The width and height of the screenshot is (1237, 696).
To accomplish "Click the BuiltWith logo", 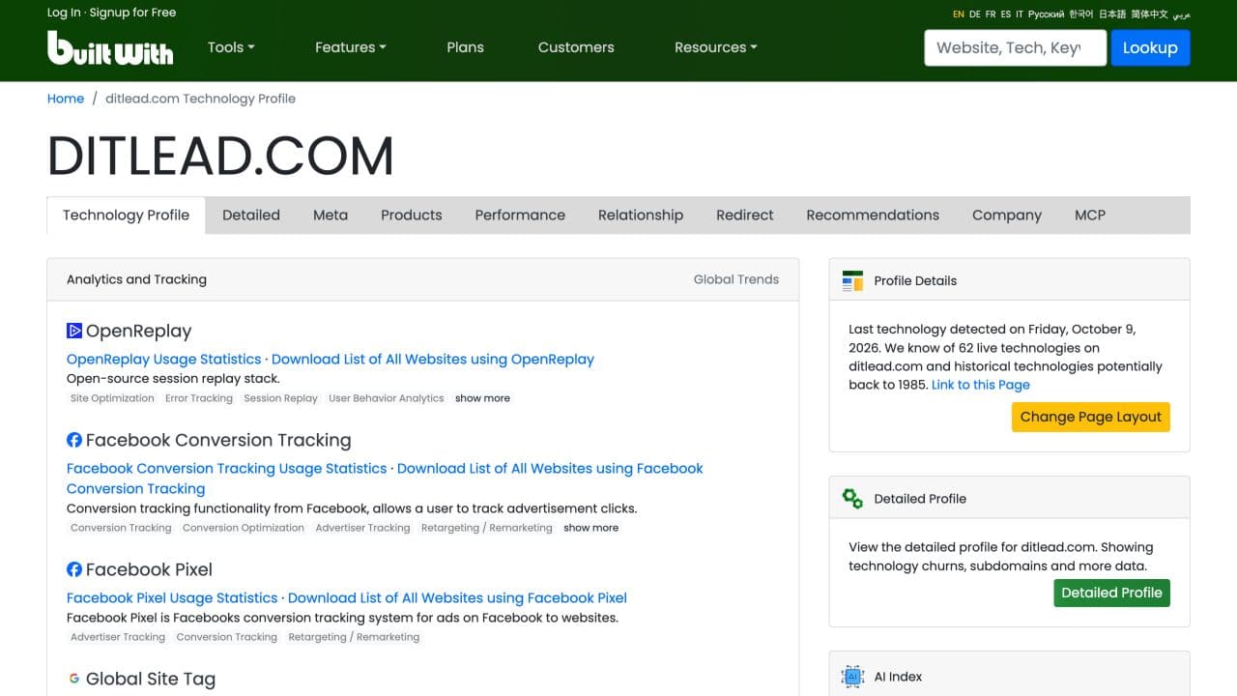I will click(x=110, y=47).
